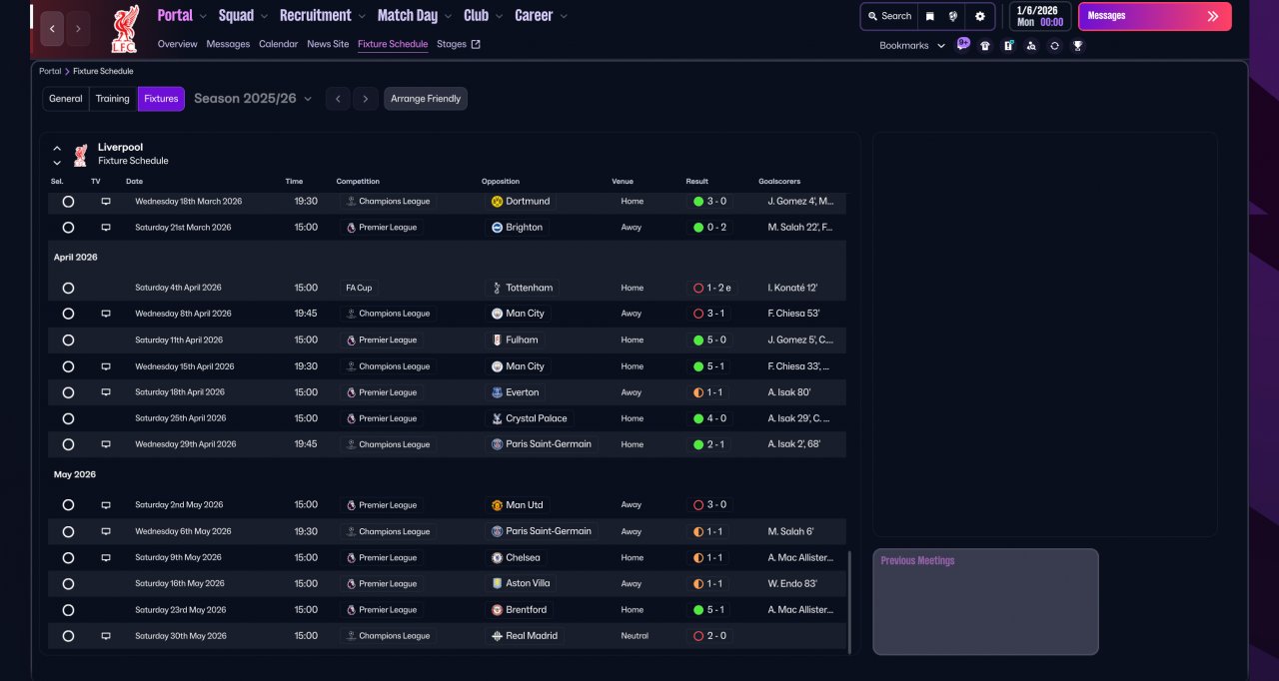Select the radio button for Dortmund fixture
The height and width of the screenshot is (681, 1279).
tap(68, 202)
